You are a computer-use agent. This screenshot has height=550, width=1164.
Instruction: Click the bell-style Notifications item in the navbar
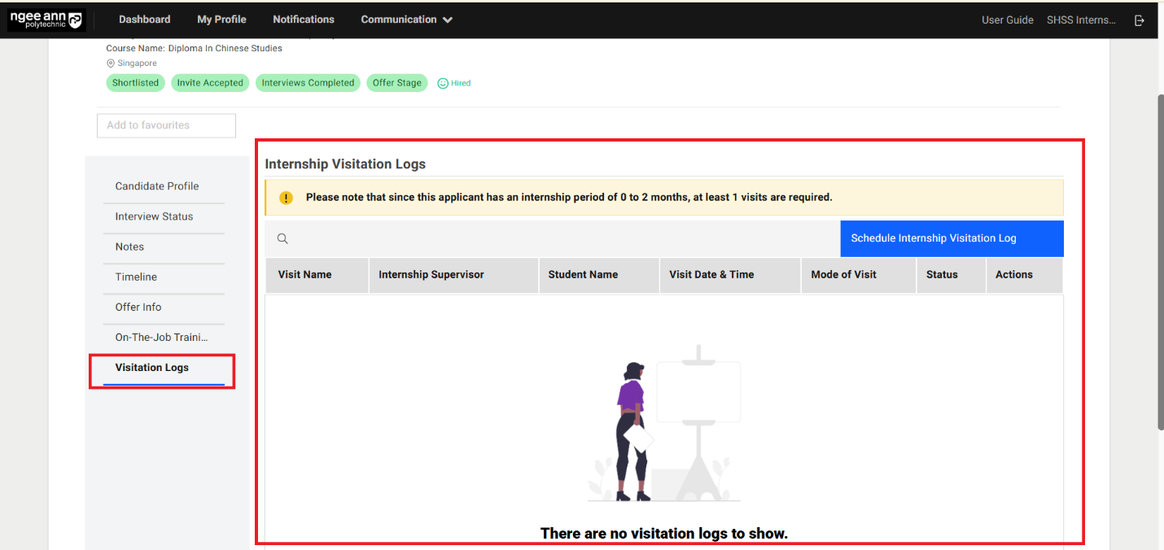tap(303, 19)
